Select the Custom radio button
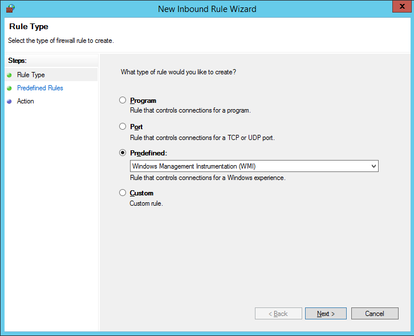Image resolution: width=414 pixels, height=336 pixels. (x=123, y=193)
